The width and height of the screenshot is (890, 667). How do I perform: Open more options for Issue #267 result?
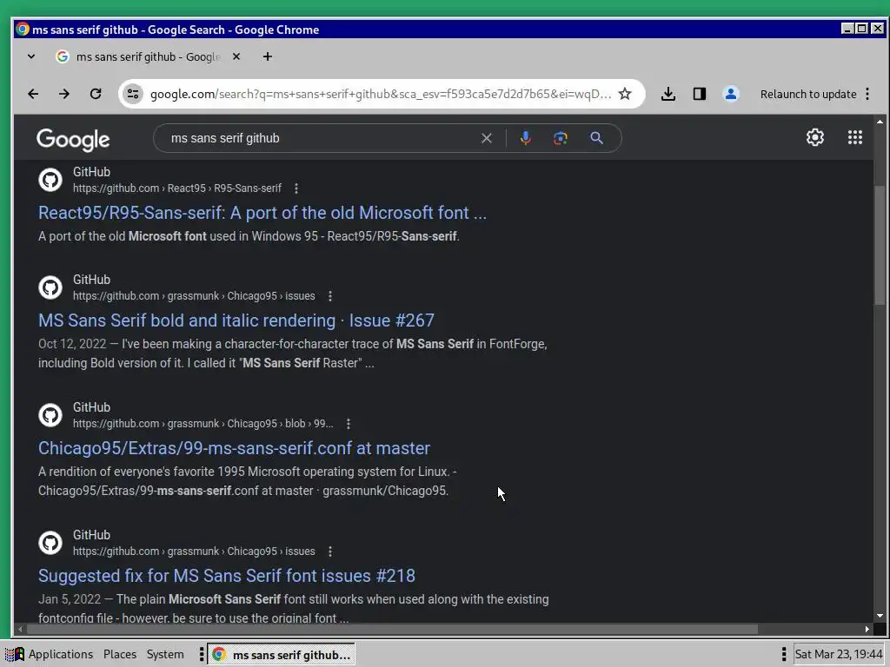[x=330, y=296]
